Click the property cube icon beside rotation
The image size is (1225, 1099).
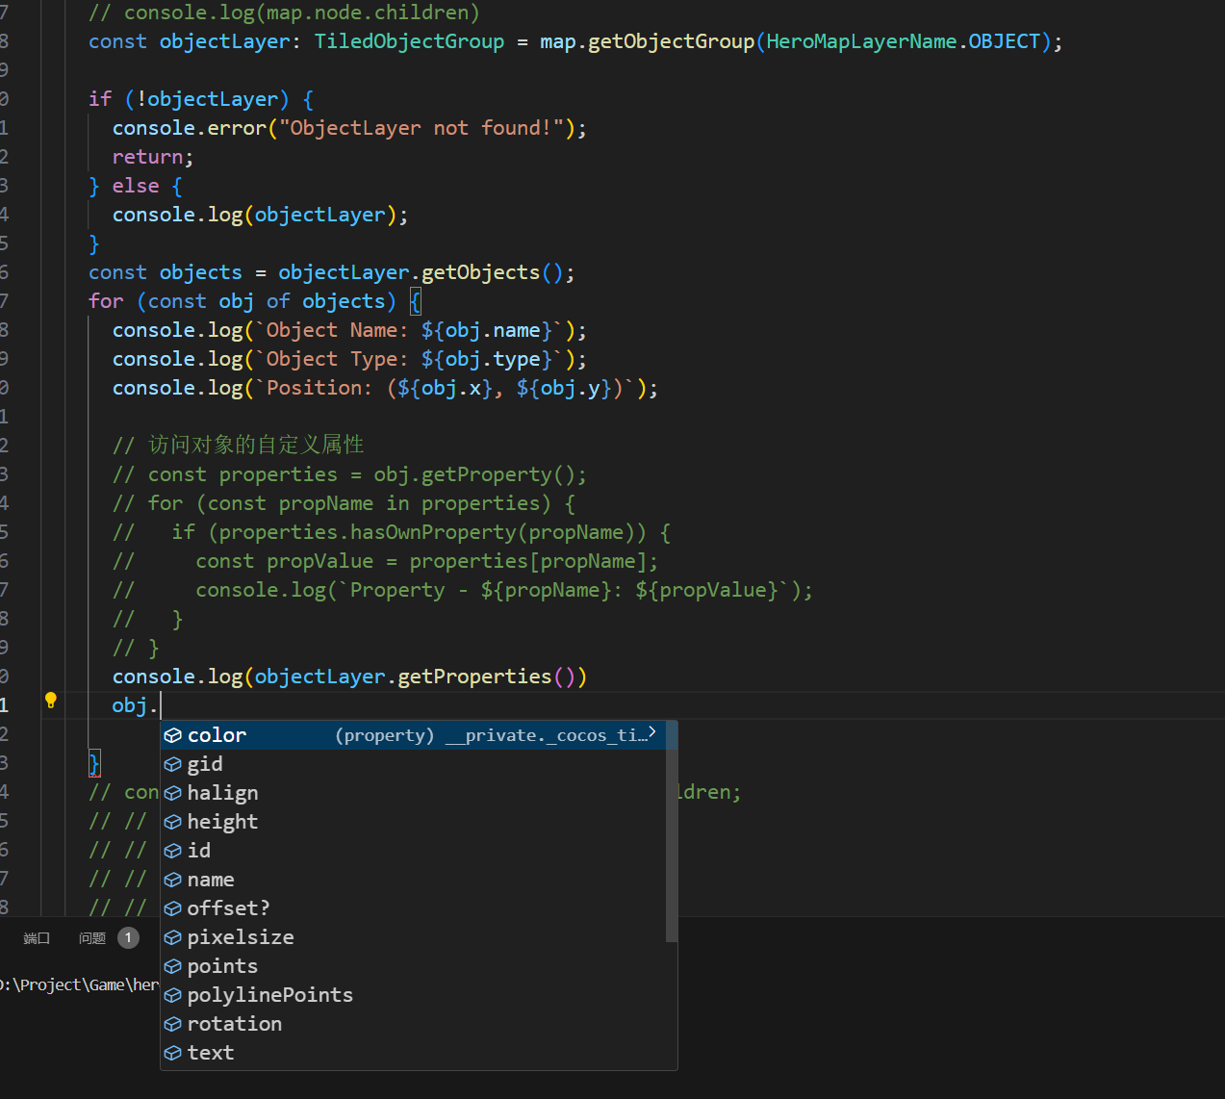[x=173, y=1024]
